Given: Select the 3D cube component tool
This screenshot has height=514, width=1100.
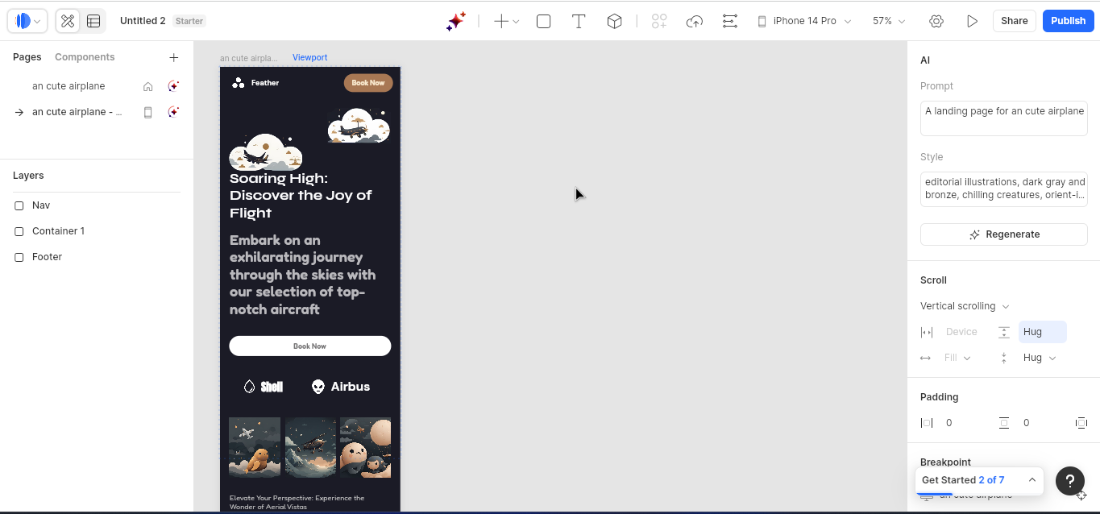Looking at the screenshot, I should [614, 22].
